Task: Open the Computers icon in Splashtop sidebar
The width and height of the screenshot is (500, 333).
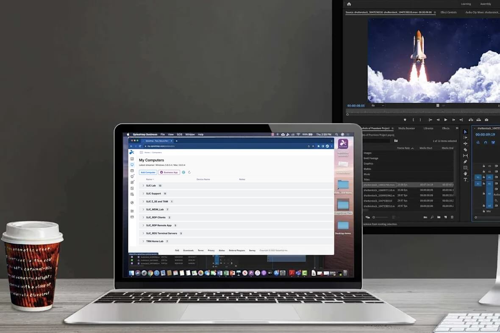Action: click(x=132, y=165)
